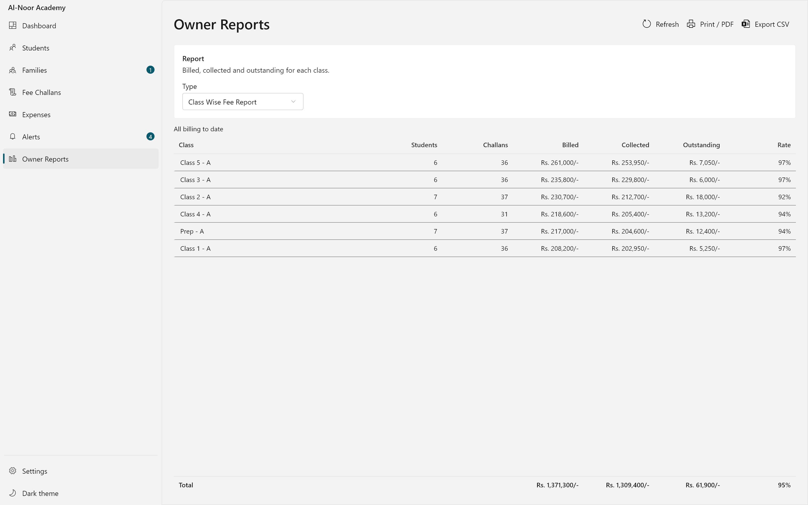Select Owner Reports in sidebar
808x505 pixels.
point(81,159)
